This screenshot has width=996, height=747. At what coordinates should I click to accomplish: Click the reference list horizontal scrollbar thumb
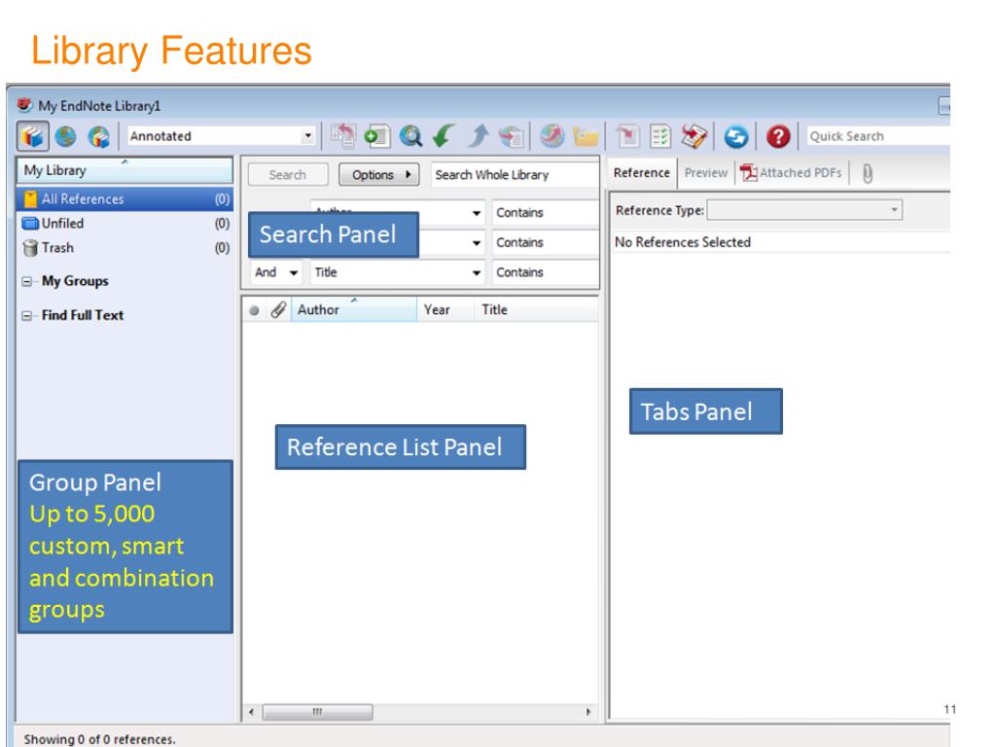(x=318, y=712)
